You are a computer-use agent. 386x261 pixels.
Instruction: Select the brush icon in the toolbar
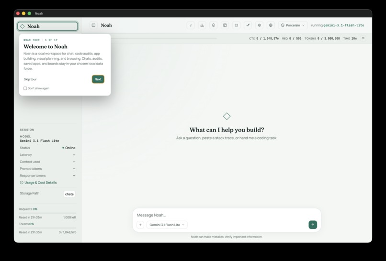click(x=248, y=25)
